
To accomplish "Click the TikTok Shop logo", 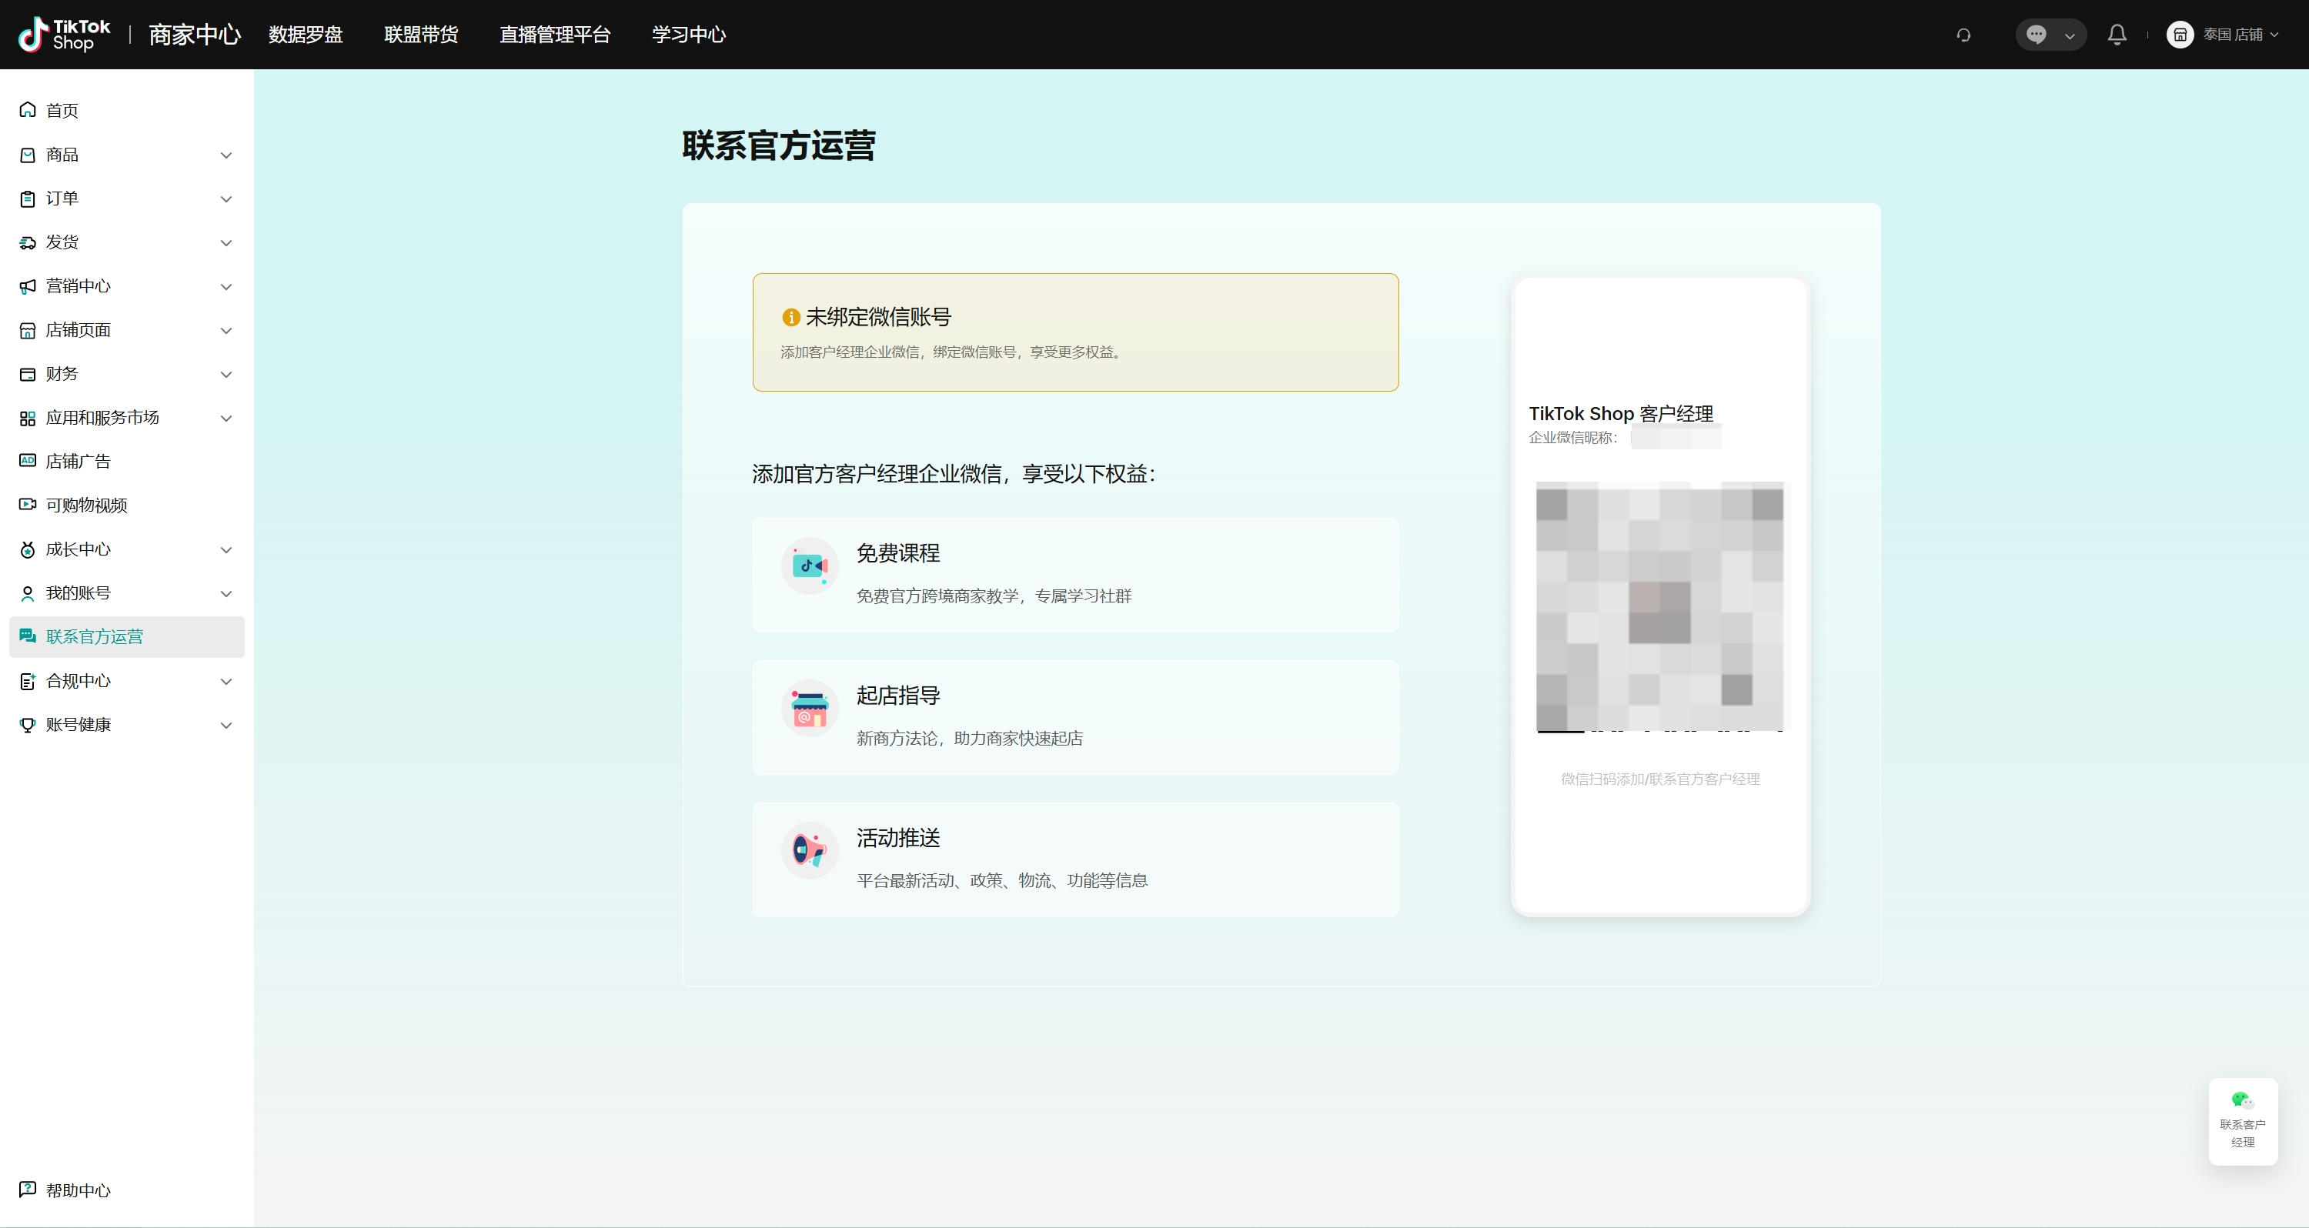I will (65, 35).
